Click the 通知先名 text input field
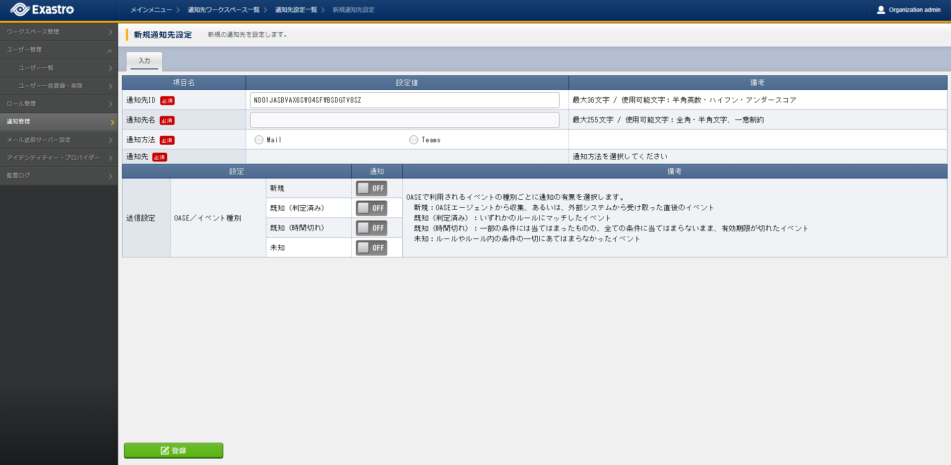 404,120
